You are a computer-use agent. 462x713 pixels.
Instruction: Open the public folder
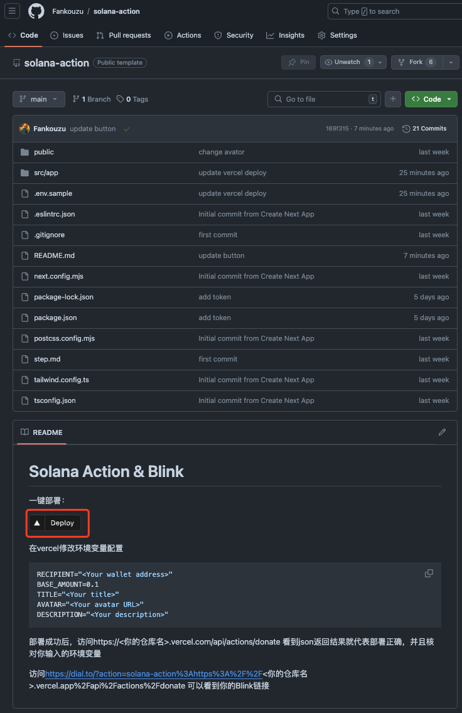[44, 152]
